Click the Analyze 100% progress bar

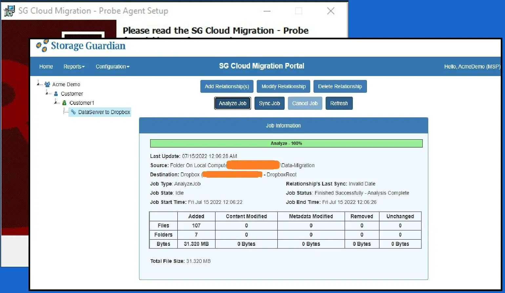tap(286, 143)
